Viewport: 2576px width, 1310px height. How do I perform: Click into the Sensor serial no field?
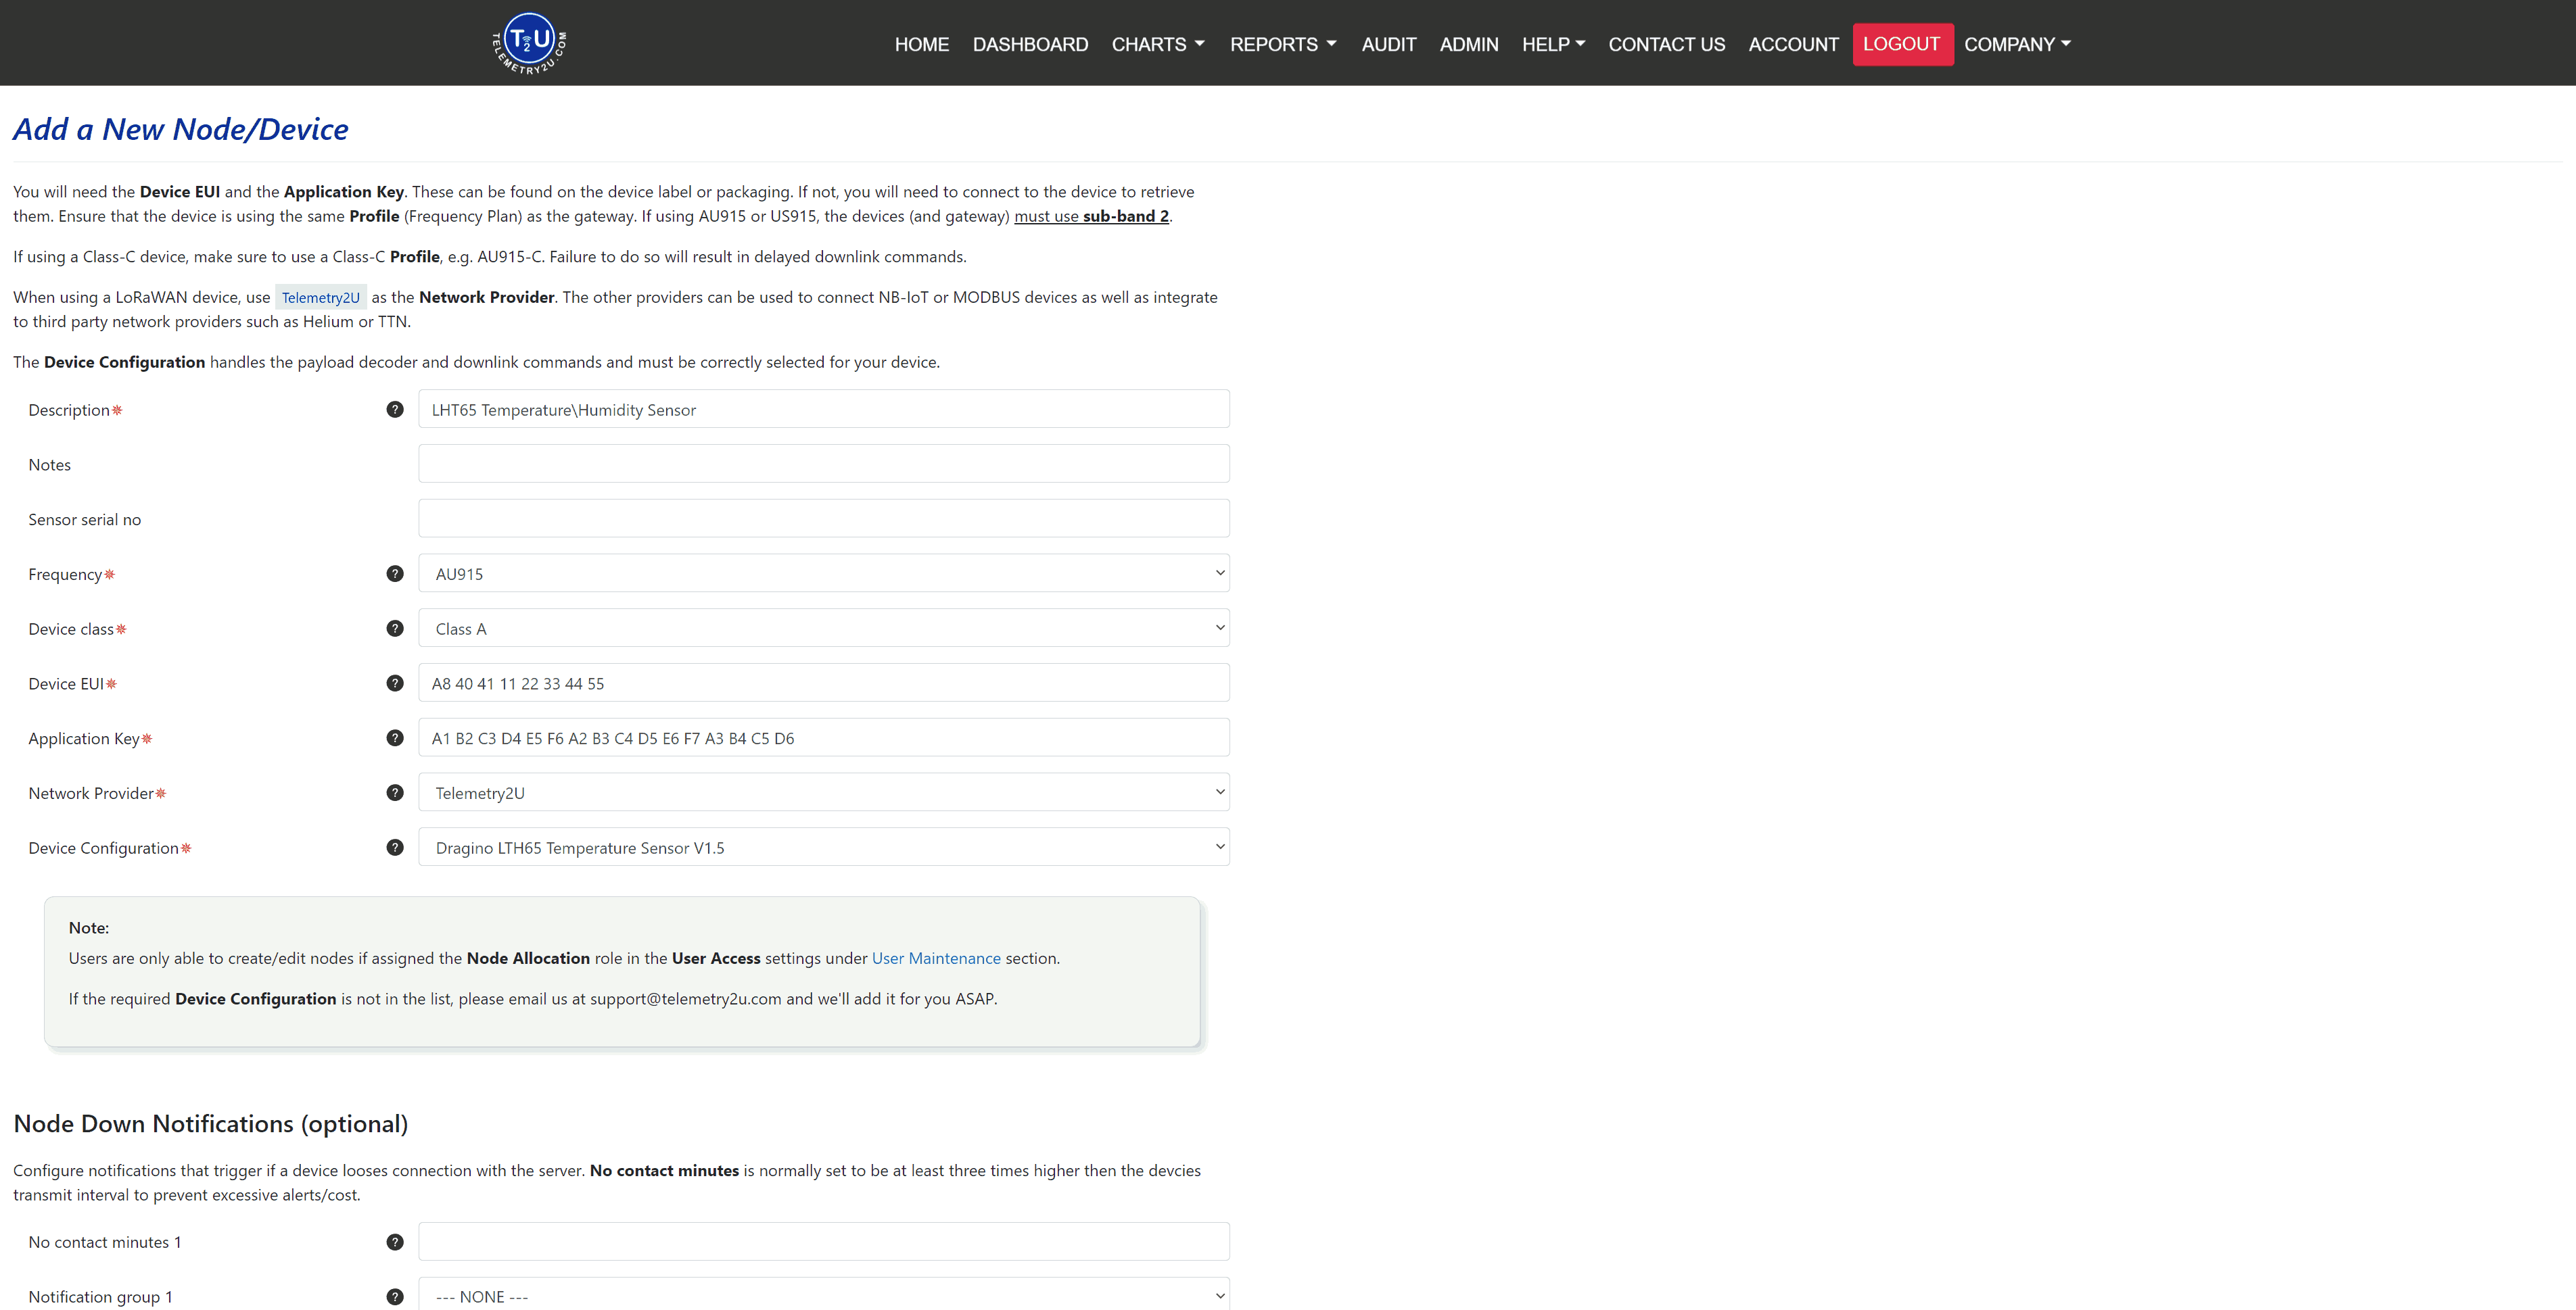824,518
